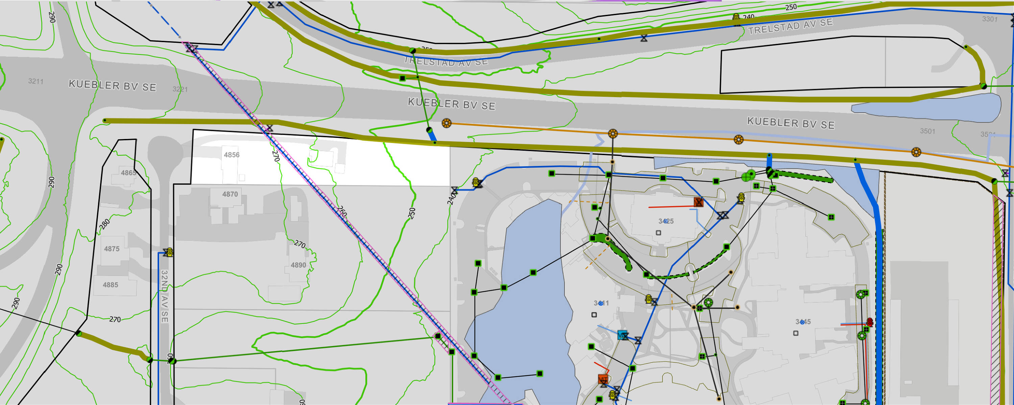Viewport: 1014px width, 405px height.
Task: Select the yellow hydrant on 32nd Av SE
Action: [x=170, y=252]
